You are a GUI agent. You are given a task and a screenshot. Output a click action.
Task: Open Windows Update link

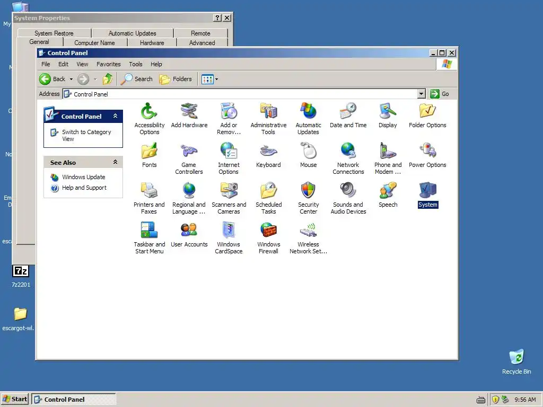pyautogui.click(x=83, y=177)
